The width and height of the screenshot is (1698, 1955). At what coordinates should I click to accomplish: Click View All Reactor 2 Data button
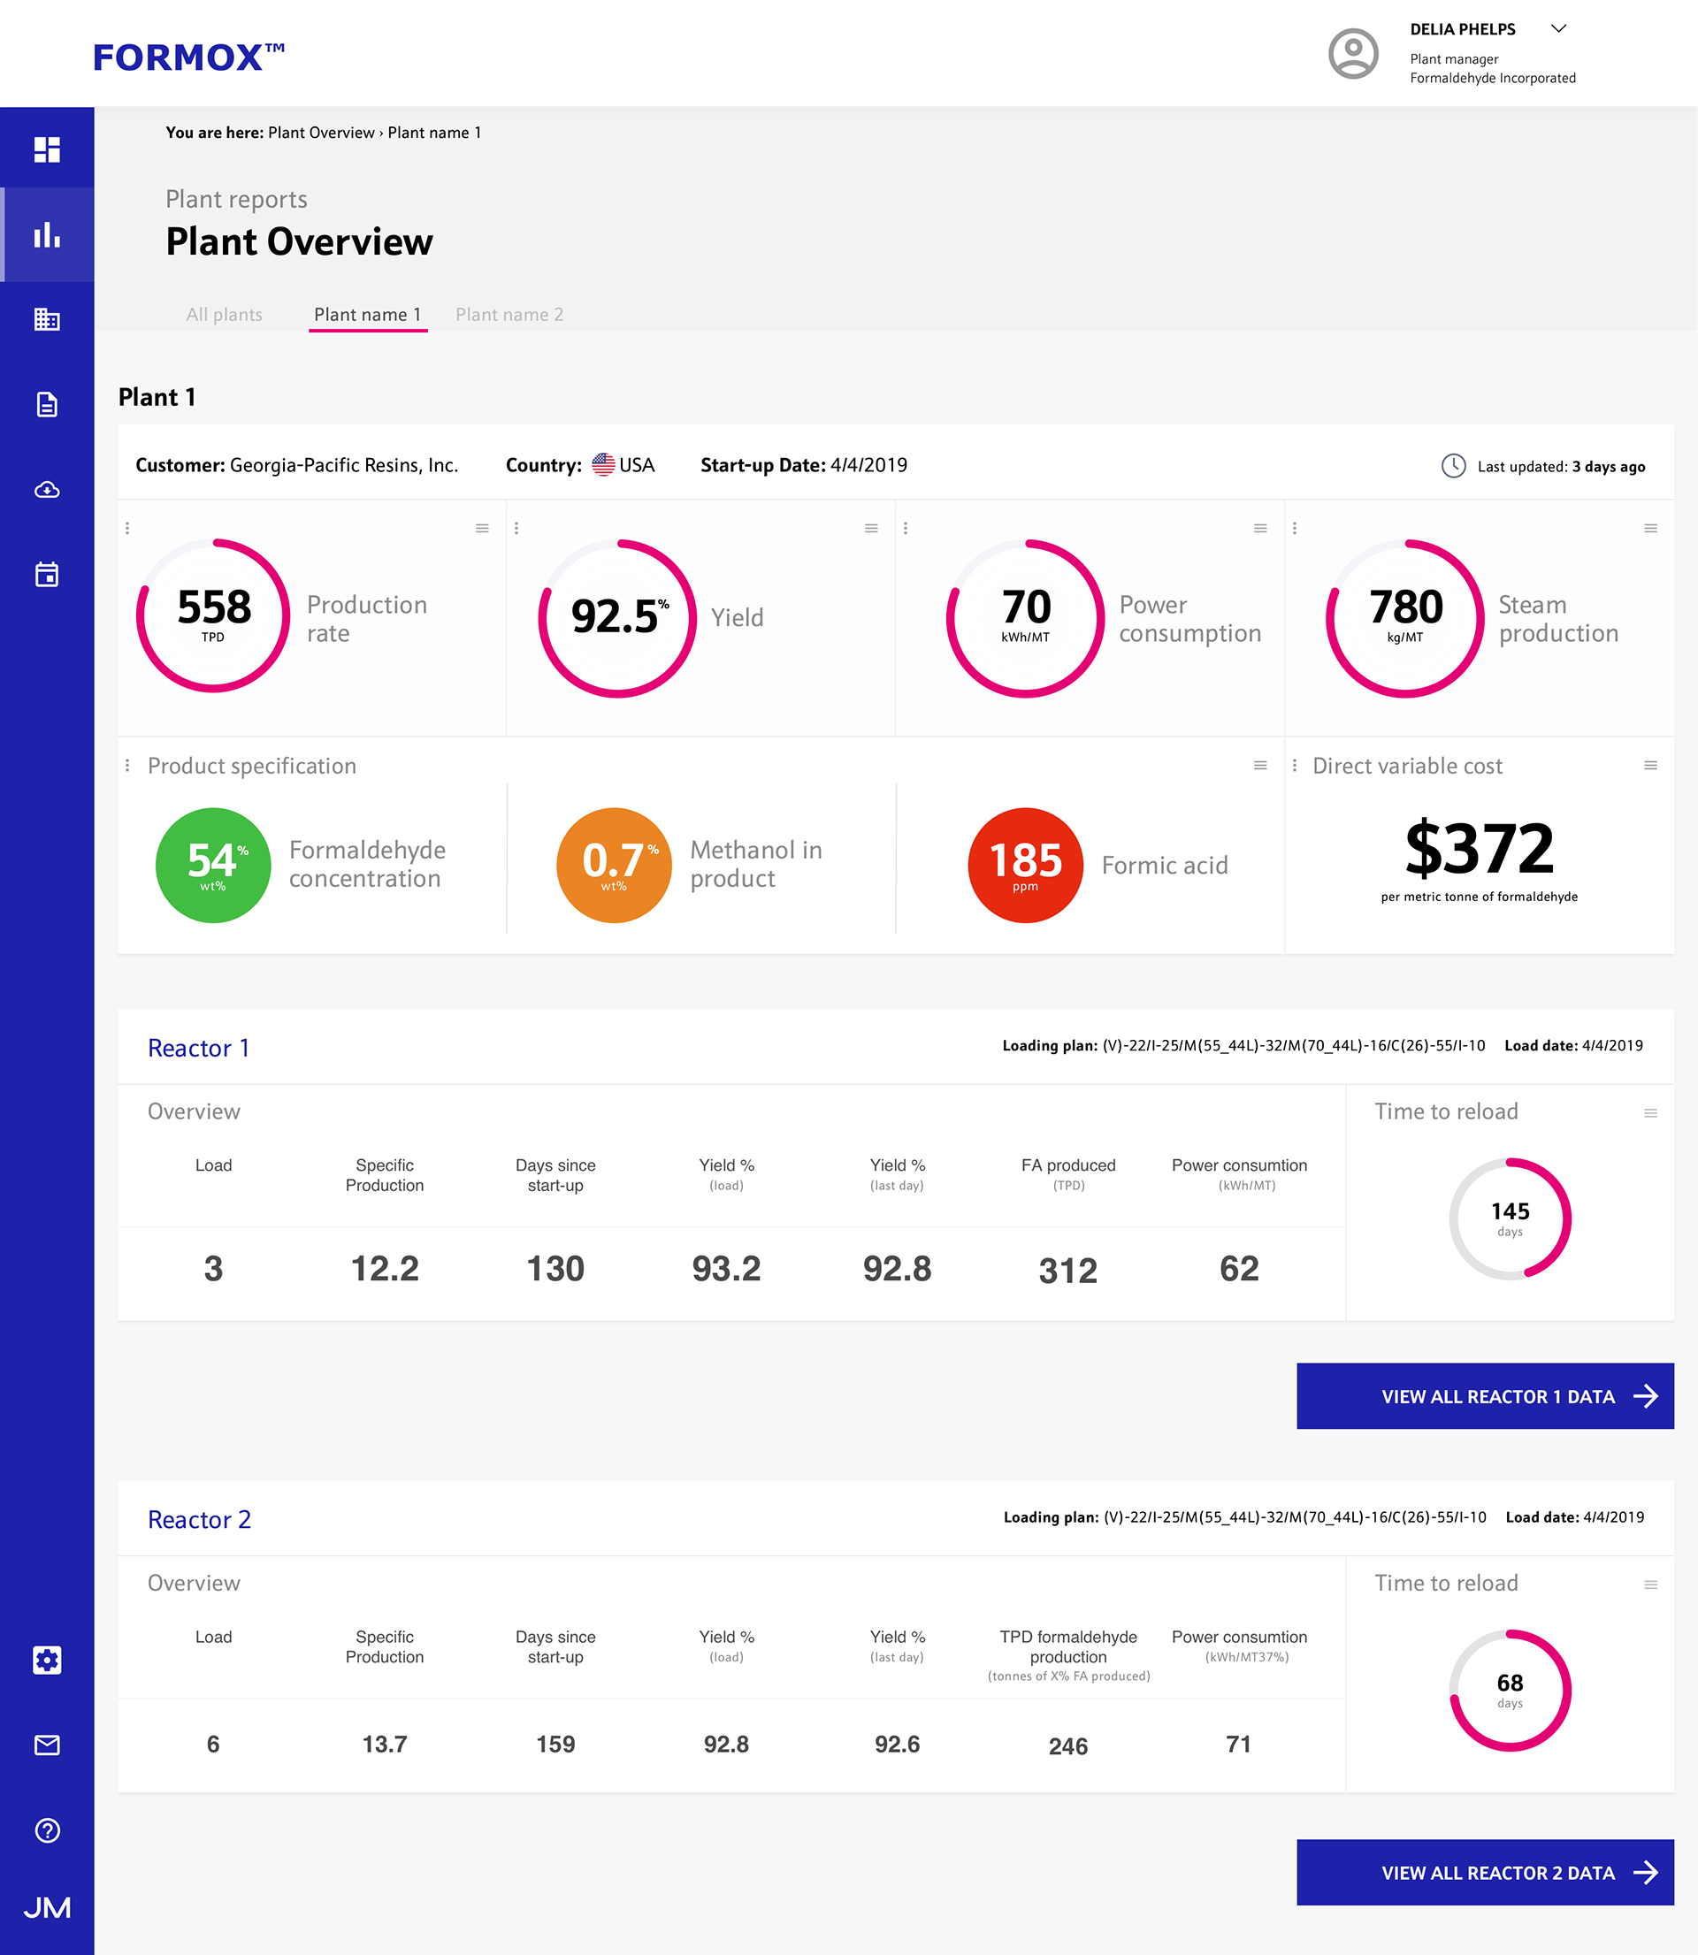coord(1484,1873)
